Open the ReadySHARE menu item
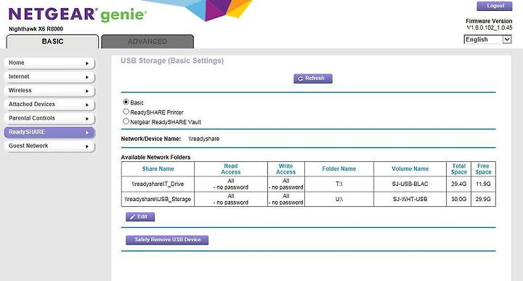 (49, 132)
